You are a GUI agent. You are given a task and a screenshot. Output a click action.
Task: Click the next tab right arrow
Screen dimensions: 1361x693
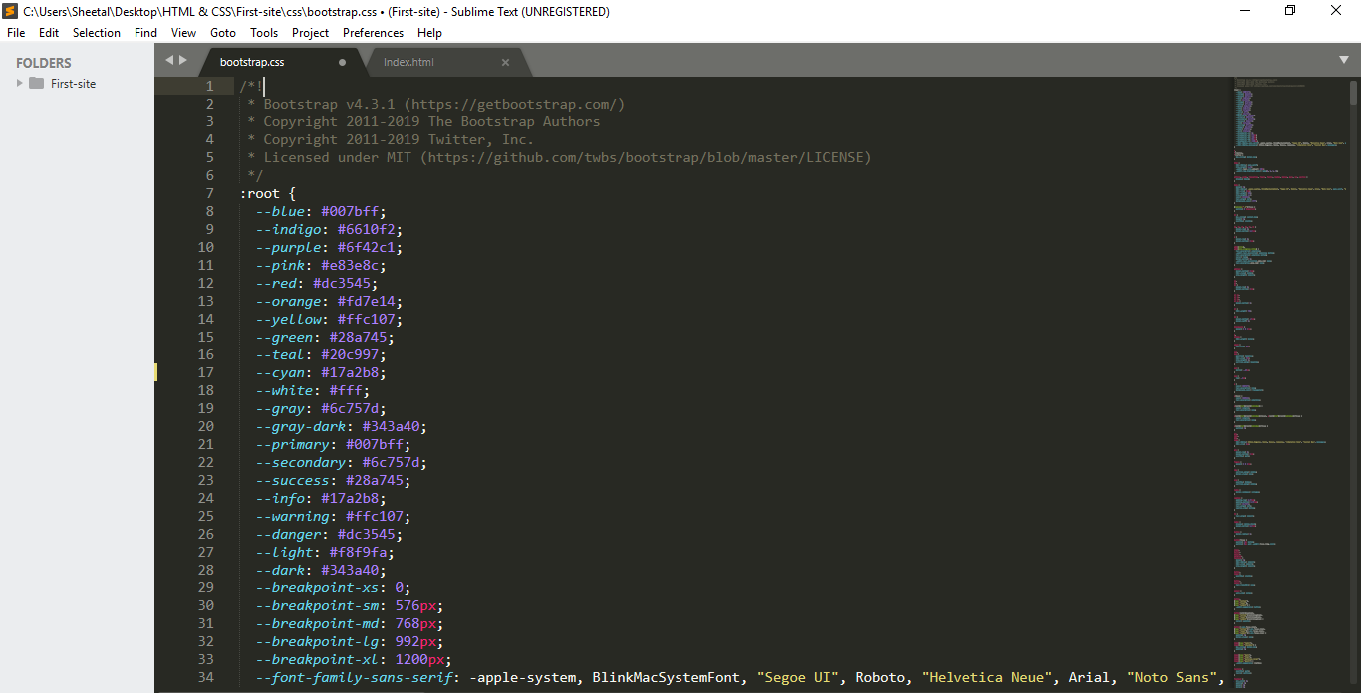(x=183, y=61)
